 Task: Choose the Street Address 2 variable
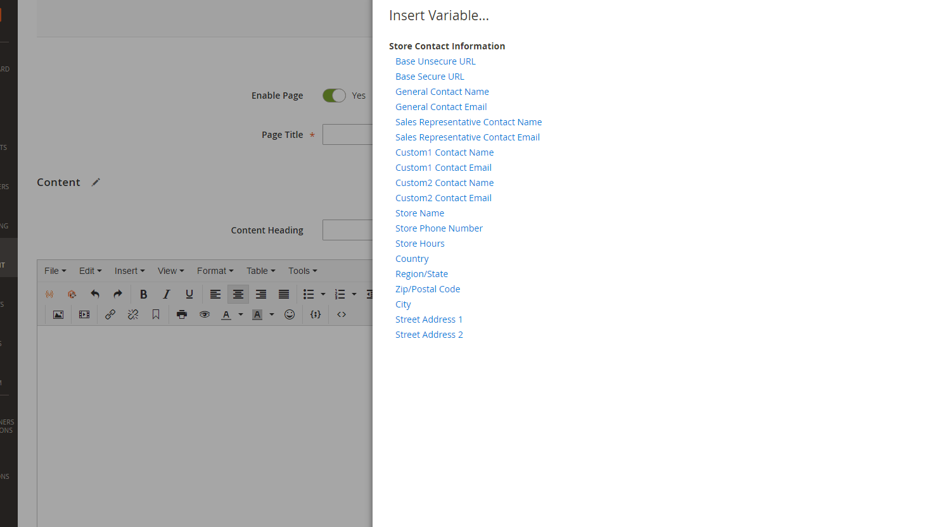point(429,335)
